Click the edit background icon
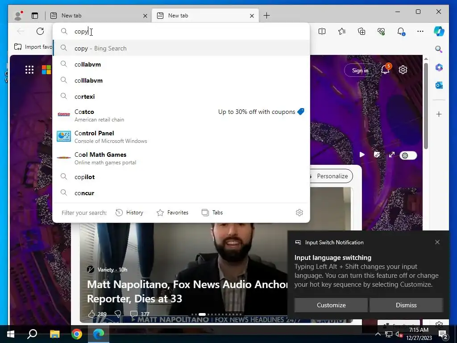 [x=377, y=155]
